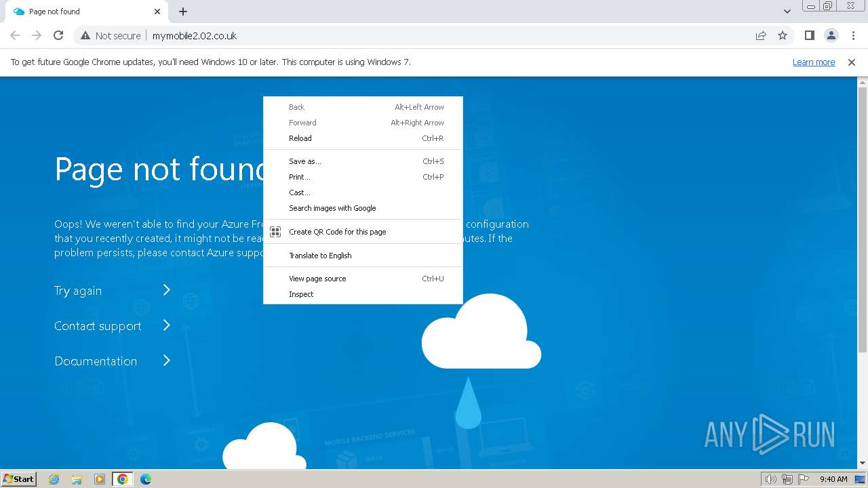This screenshot has width=868, height=488.
Task: Click chevron next to Contact support
Action: click(166, 325)
